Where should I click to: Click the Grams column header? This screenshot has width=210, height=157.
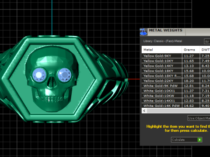click(191, 50)
